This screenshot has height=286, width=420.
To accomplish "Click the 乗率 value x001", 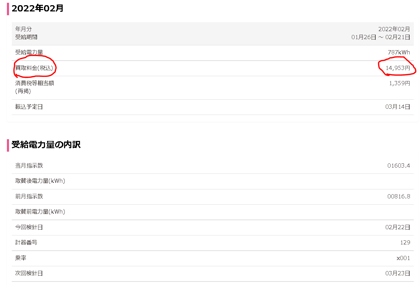I will click(403, 258).
